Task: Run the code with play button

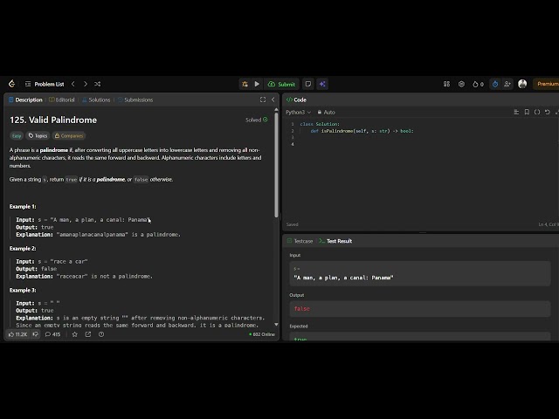Action: (257, 84)
